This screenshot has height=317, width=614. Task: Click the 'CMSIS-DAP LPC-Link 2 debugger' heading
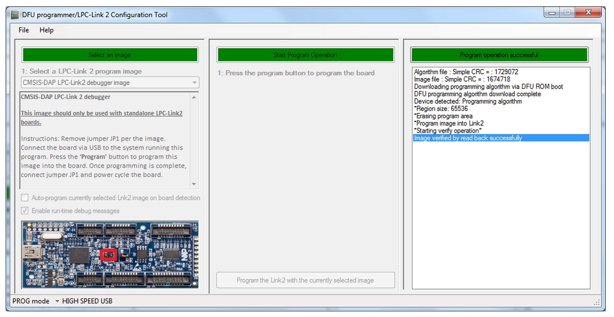pos(66,97)
